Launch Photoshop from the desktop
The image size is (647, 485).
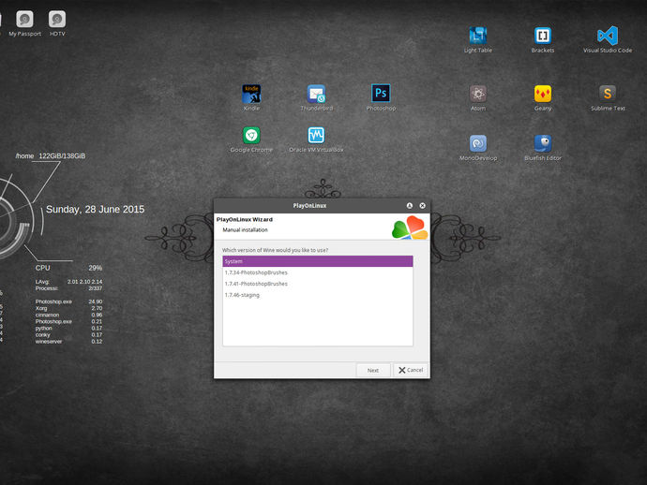click(x=381, y=93)
